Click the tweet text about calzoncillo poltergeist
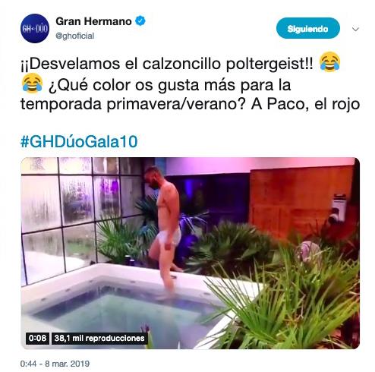The image size is (375, 372). click(190, 84)
